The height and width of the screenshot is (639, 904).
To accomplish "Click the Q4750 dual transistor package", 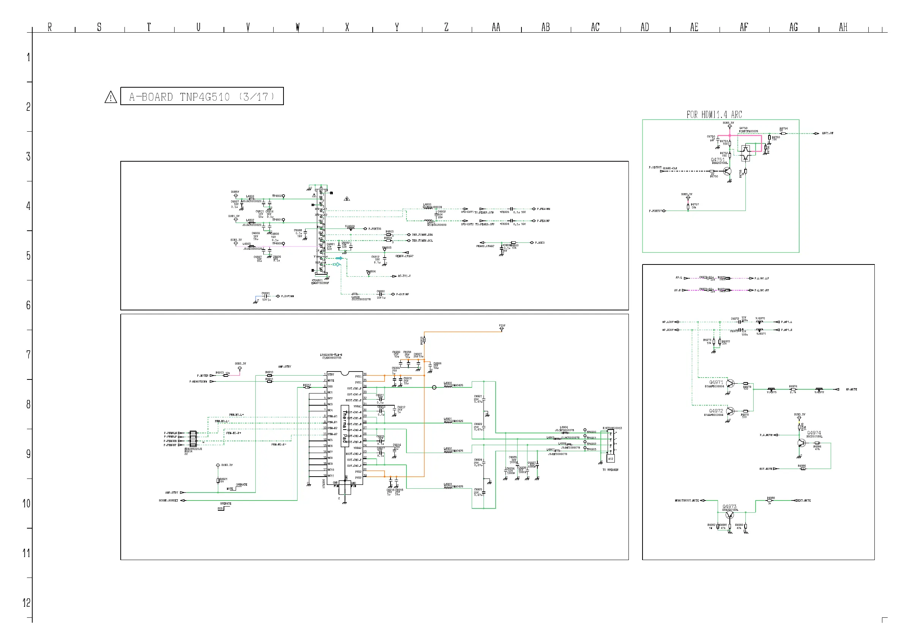I will click(746, 153).
